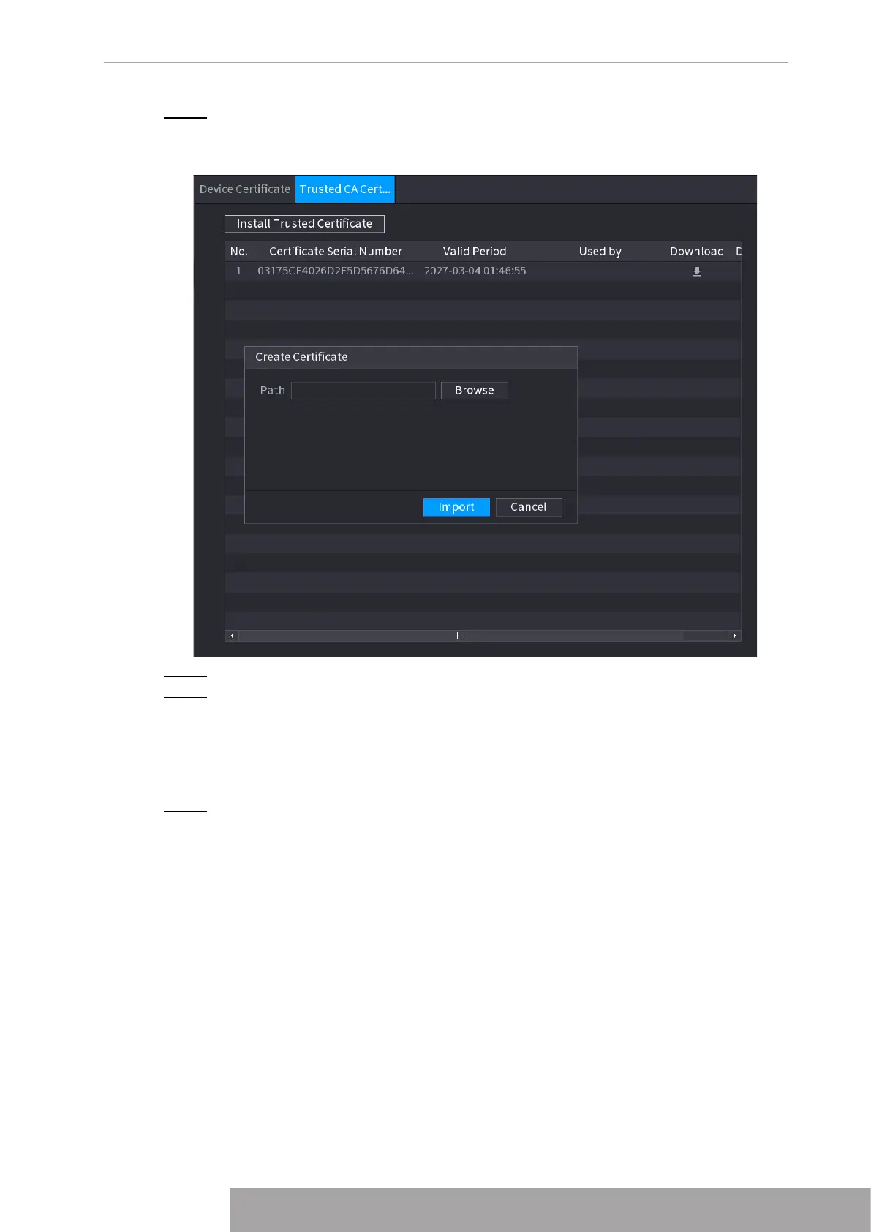Select valid period 2027-03-04 01:46:55

tap(475, 271)
